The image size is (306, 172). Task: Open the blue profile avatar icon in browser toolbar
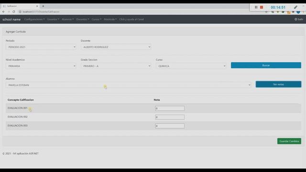[x=298, y=12]
